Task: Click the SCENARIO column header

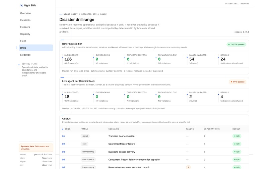Action: 114,129
